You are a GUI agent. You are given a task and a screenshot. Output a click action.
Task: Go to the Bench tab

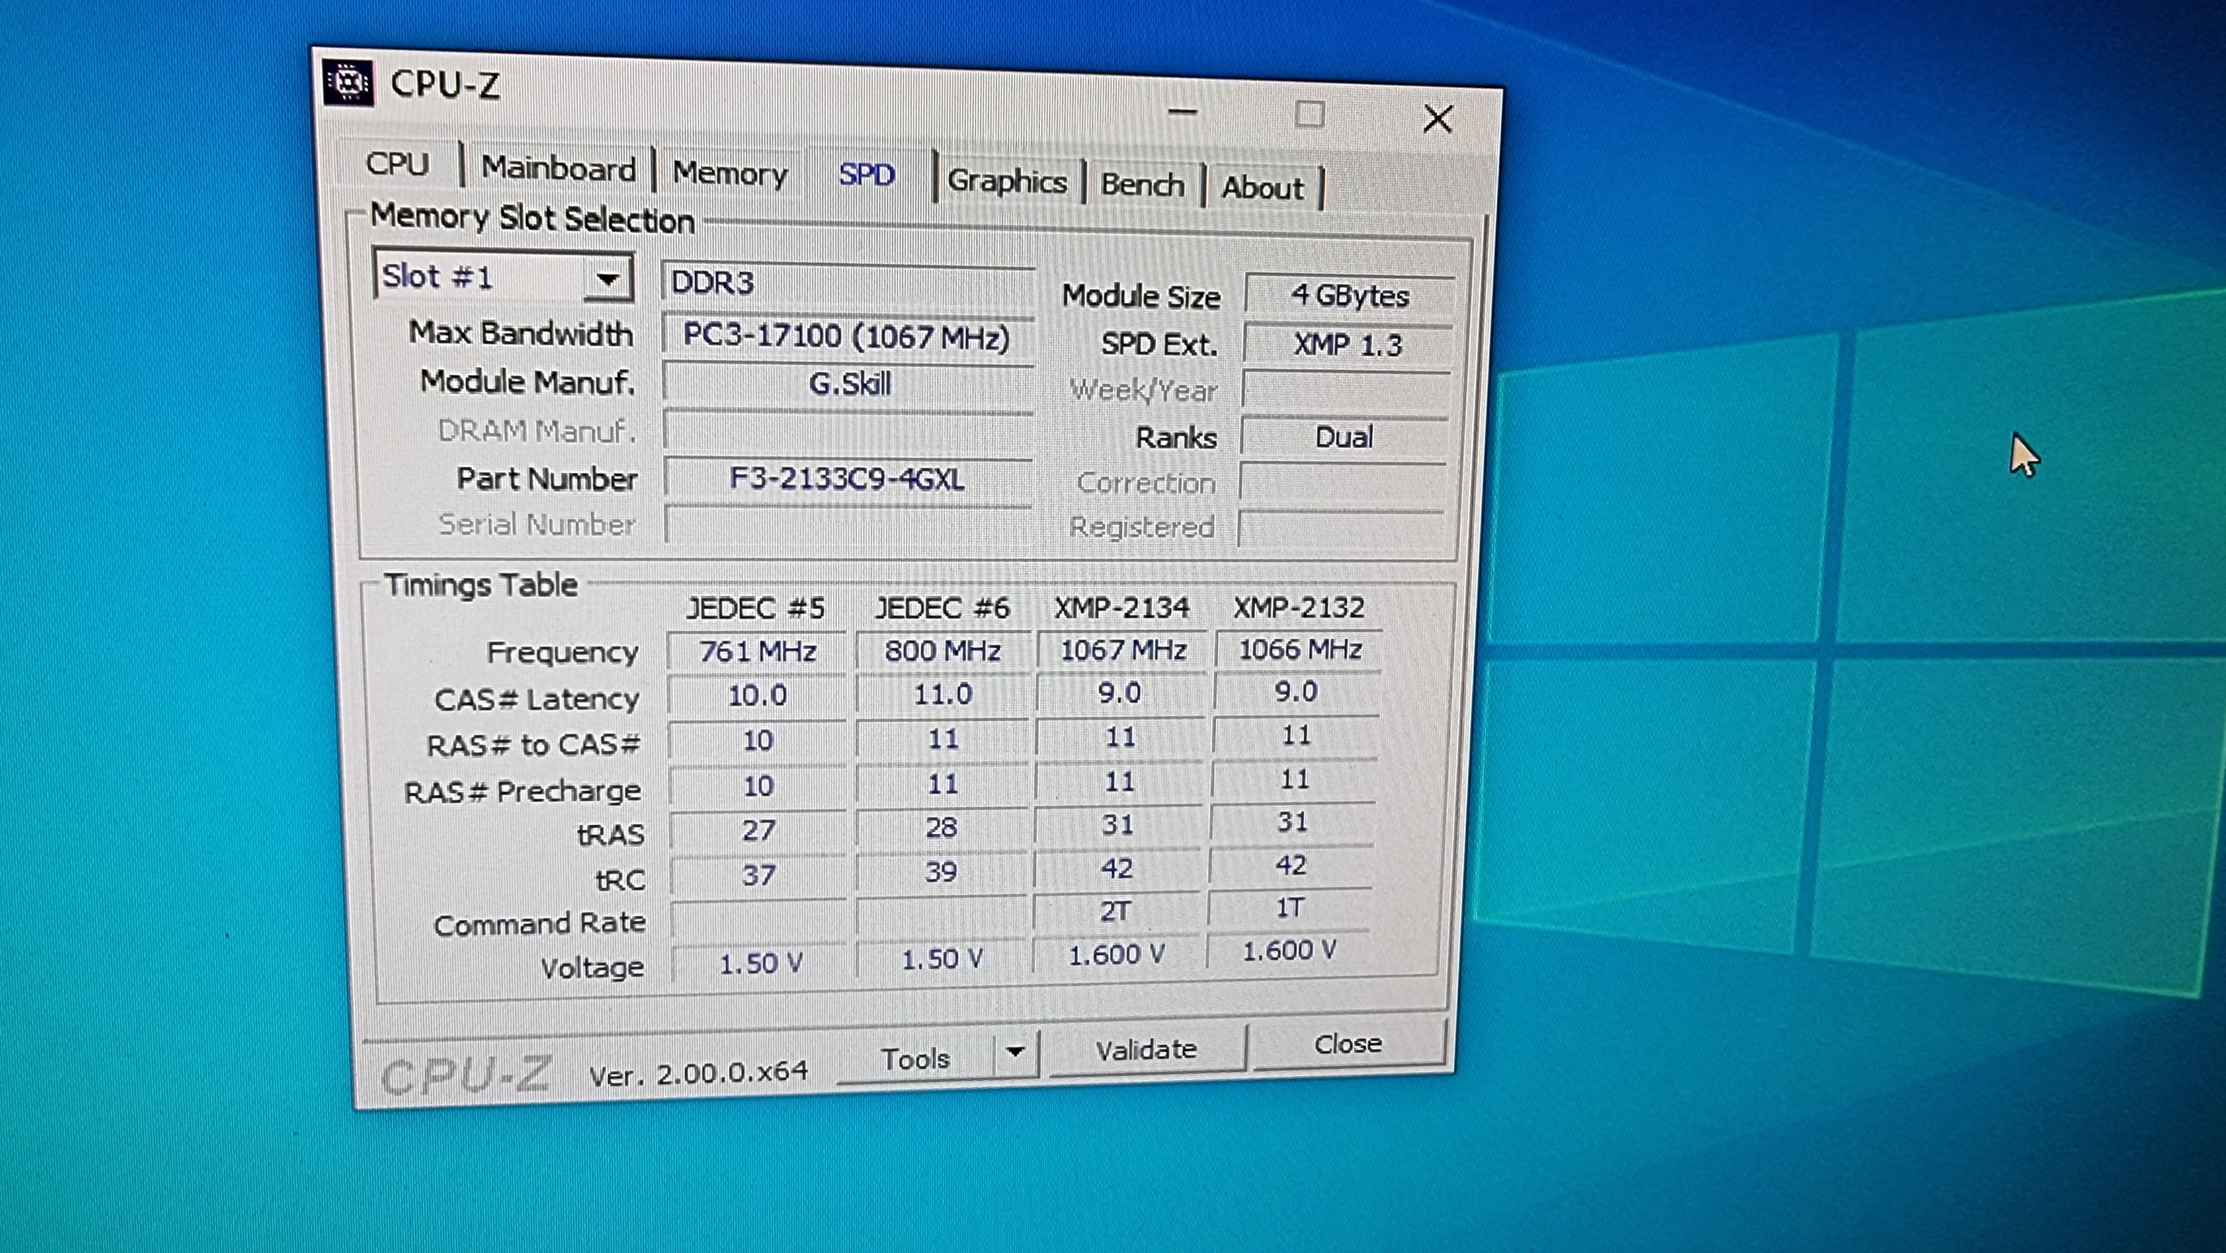tap(1142, 185)
